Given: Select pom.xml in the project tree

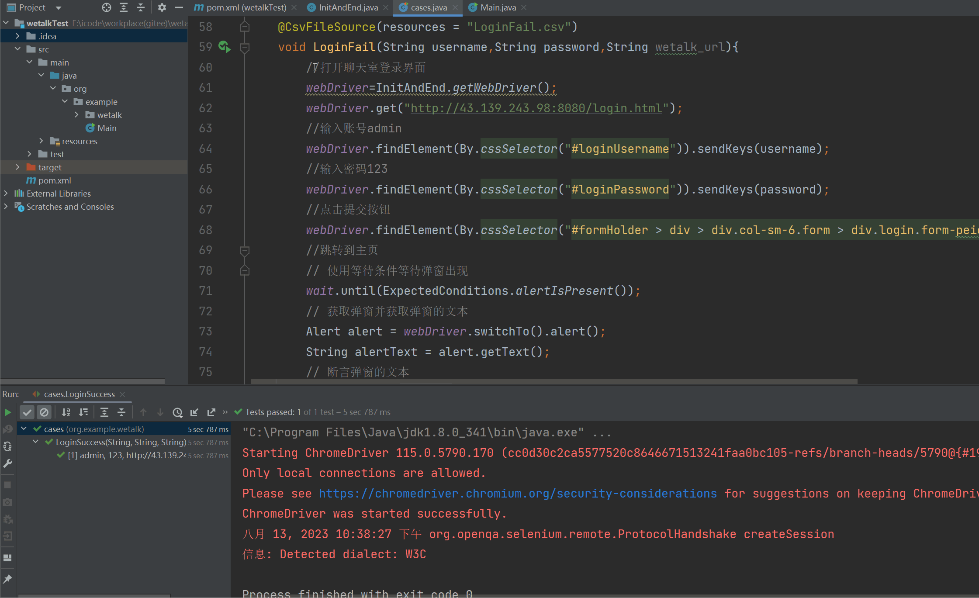Looking at the screenshot, I should point(54,180).
